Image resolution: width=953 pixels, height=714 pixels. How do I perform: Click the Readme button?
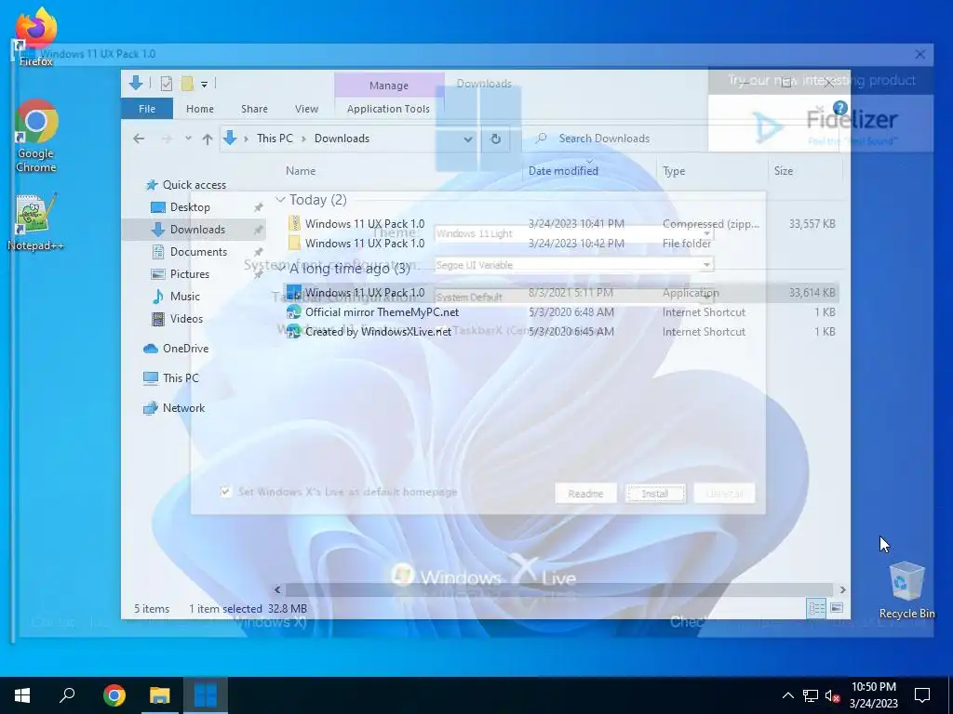586,493
